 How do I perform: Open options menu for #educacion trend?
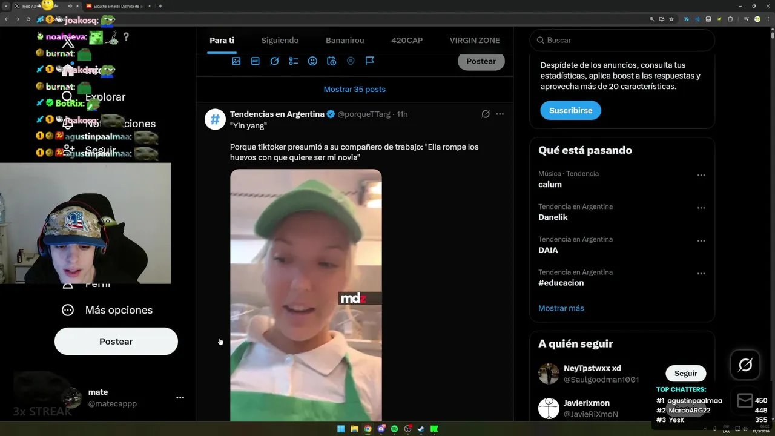701,273
